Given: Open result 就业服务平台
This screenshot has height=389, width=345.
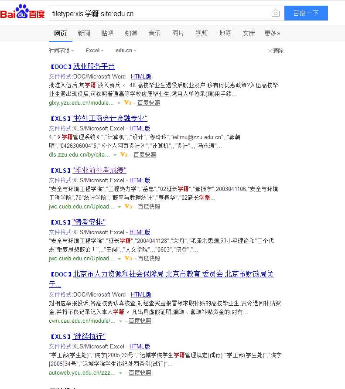Looking at the screenshot, I should [94, 66].
